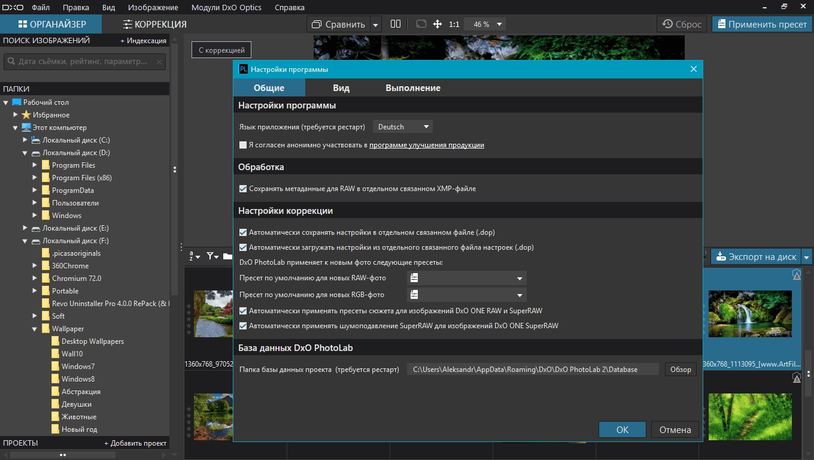The height and width of the screenshot is (460, 814).
Task: Click the DxO logo in the title bar
Action: point(11,7)
